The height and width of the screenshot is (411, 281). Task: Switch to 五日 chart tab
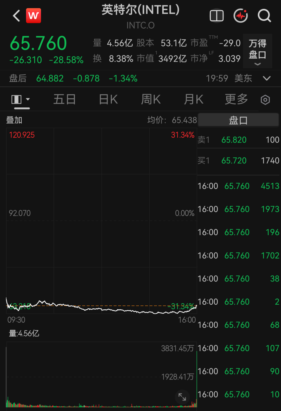tap(65, 99)
